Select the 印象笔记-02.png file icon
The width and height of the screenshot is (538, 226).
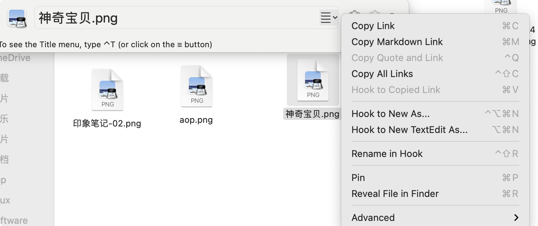(x=107, y=90)
